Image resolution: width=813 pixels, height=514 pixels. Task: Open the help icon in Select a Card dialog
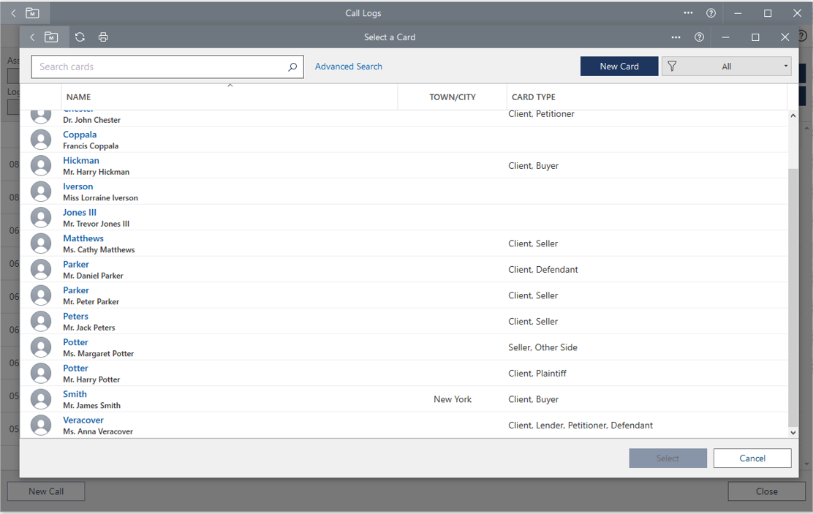(x=699, y=37)
